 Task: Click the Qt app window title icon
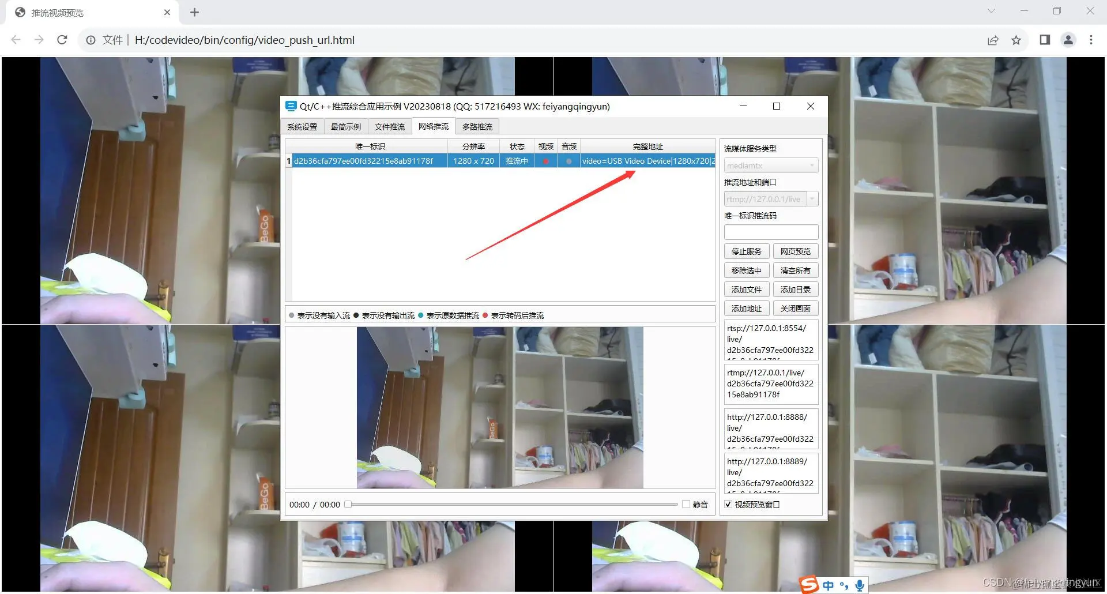click(x=291, y=106)
